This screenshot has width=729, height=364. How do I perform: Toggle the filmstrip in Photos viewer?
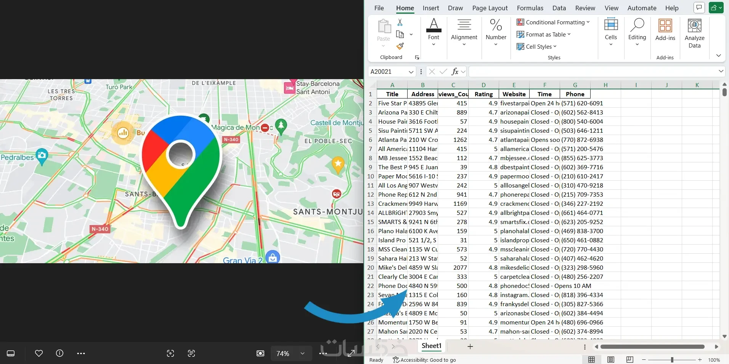click(x=11, y=353)
